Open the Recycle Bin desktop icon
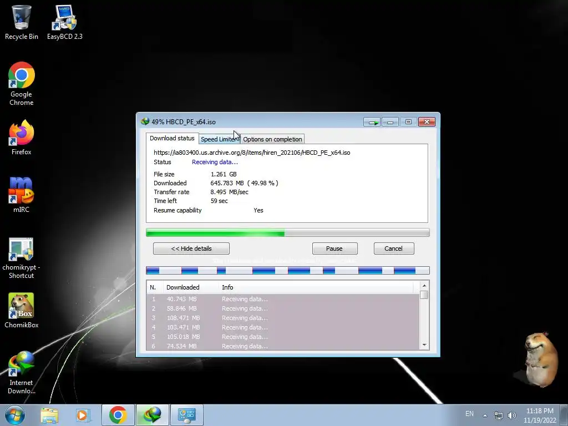The image size is (568, 426). (x=22, y=22)
